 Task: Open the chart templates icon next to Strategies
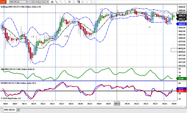click(x=91, y=2)
